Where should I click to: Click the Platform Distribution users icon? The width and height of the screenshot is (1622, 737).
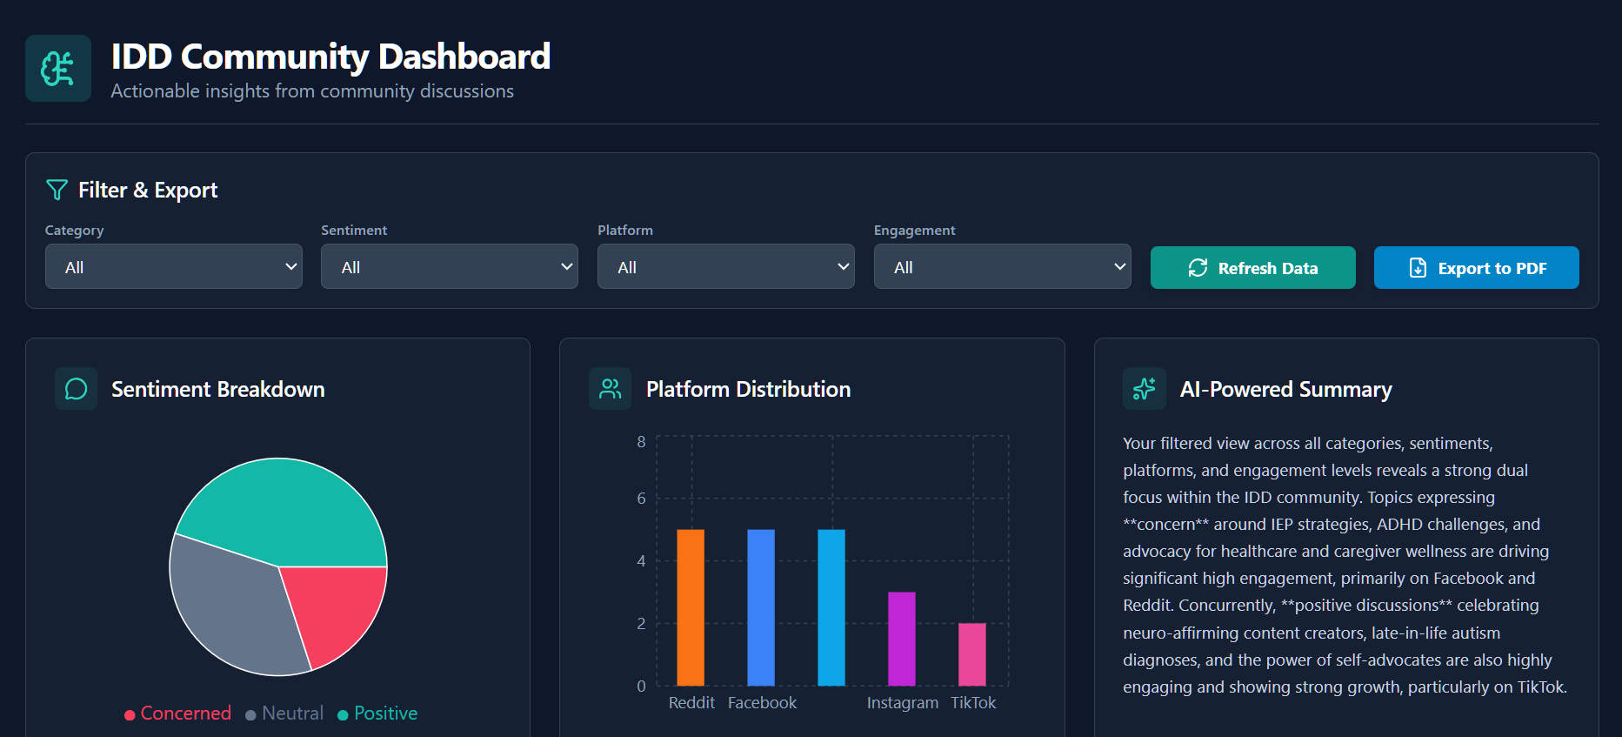click(611, 389)
